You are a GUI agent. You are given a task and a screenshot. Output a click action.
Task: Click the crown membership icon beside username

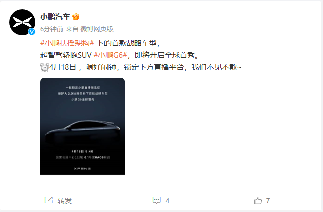tap(76, 16)
